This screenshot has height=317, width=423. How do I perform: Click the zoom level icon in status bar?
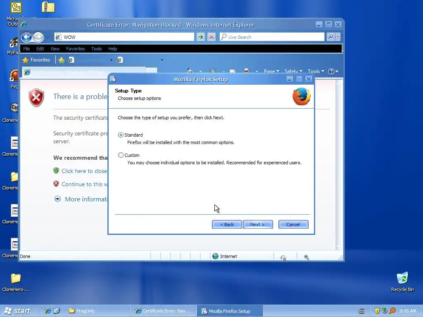click(306, 257)
